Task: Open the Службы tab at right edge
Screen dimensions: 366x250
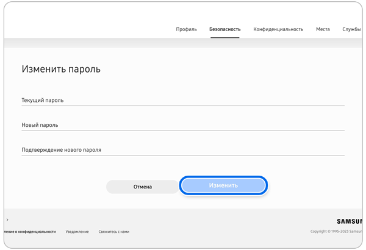Action: click(x=352, y=29)
